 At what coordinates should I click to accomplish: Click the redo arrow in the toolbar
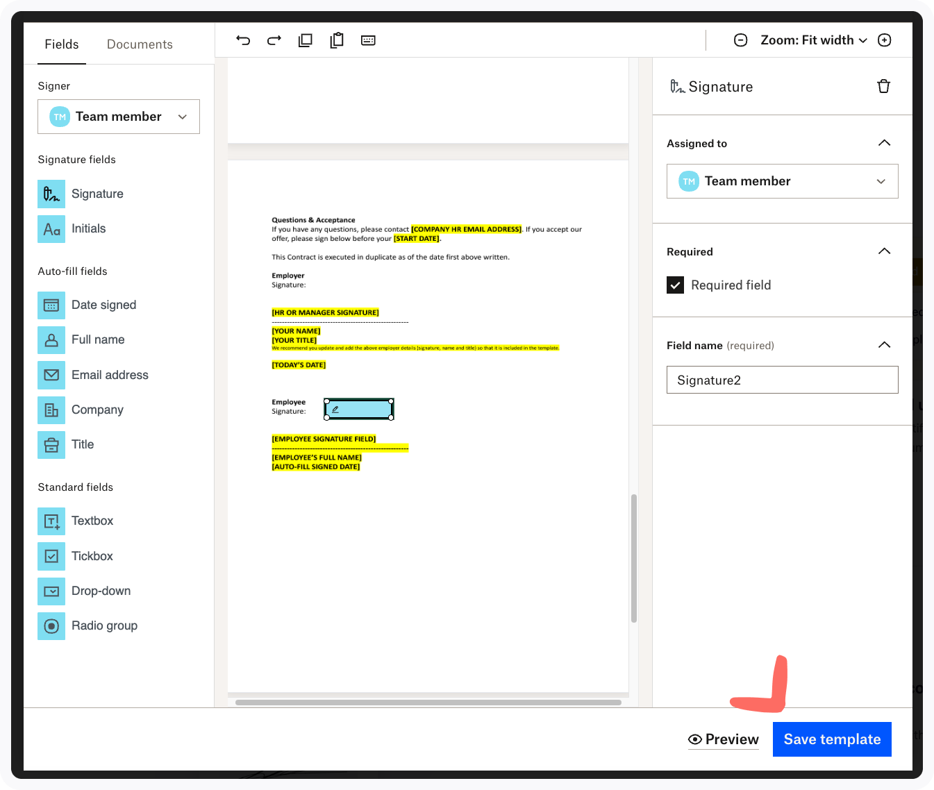[x=274, y=40]
